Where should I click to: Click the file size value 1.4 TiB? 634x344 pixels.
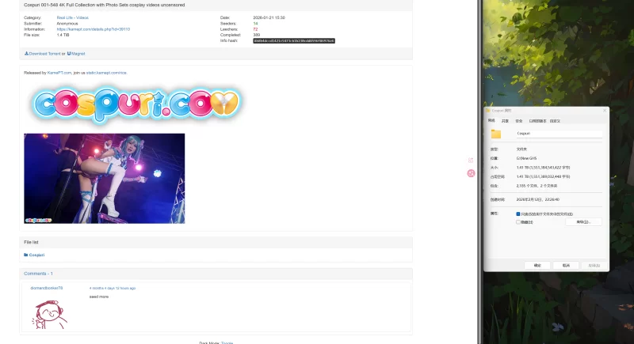(x=63, y=35)
